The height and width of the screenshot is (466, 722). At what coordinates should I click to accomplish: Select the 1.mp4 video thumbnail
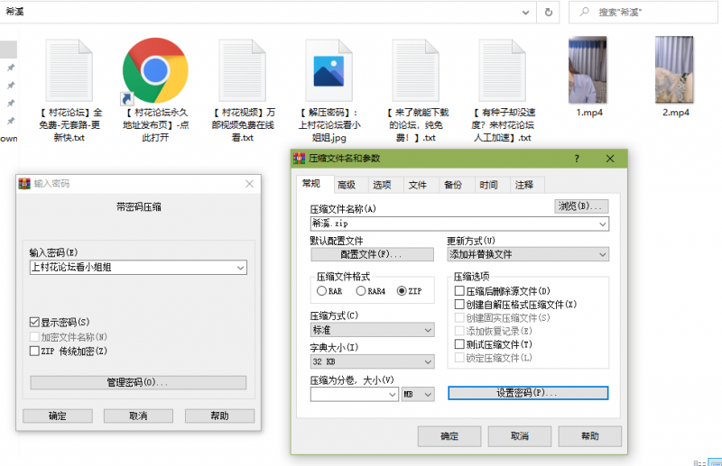click(588, 70)
